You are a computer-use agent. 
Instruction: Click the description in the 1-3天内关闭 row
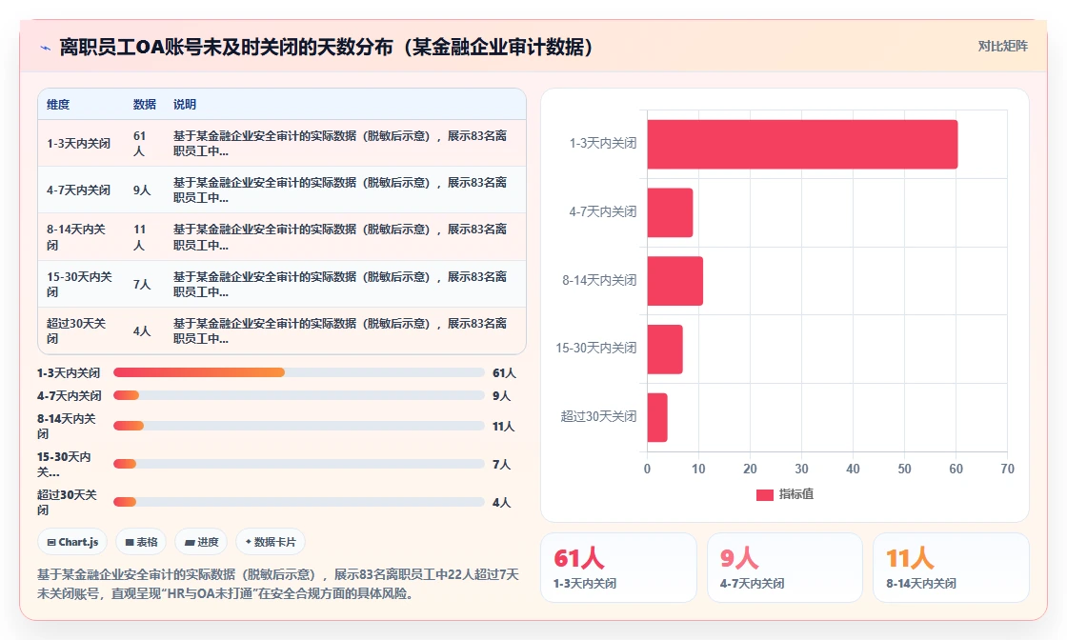coord(339,144)
